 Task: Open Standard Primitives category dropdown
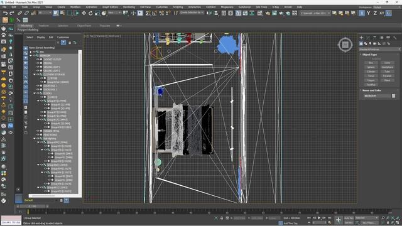tap(379, 49)
